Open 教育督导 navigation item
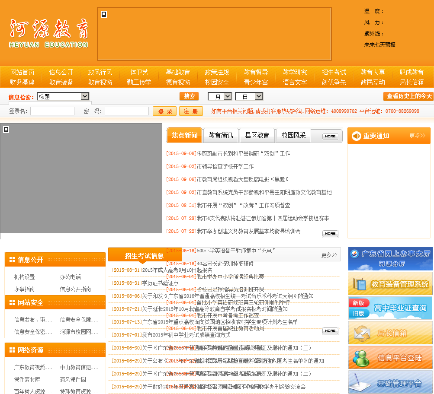This screenshot has width=434, height=394. click(256, 73)
